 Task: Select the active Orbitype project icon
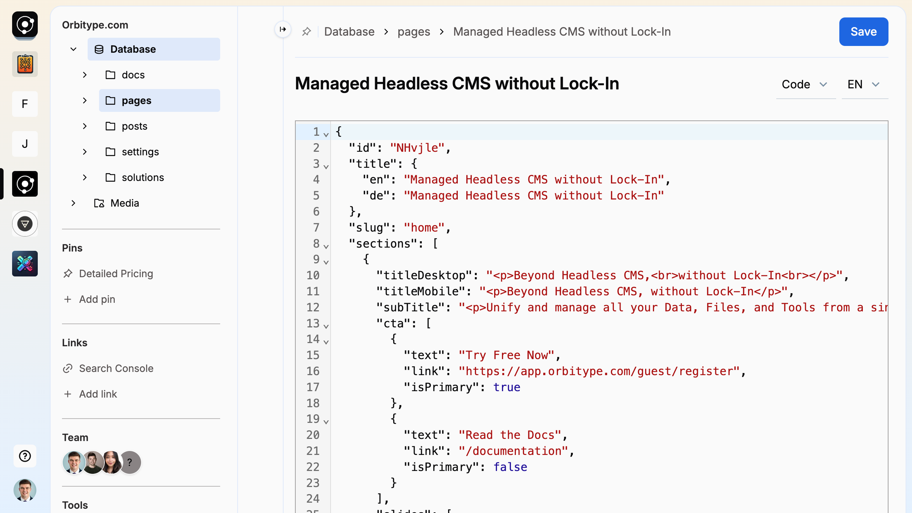pyautogui.click(x=25, y=184)
